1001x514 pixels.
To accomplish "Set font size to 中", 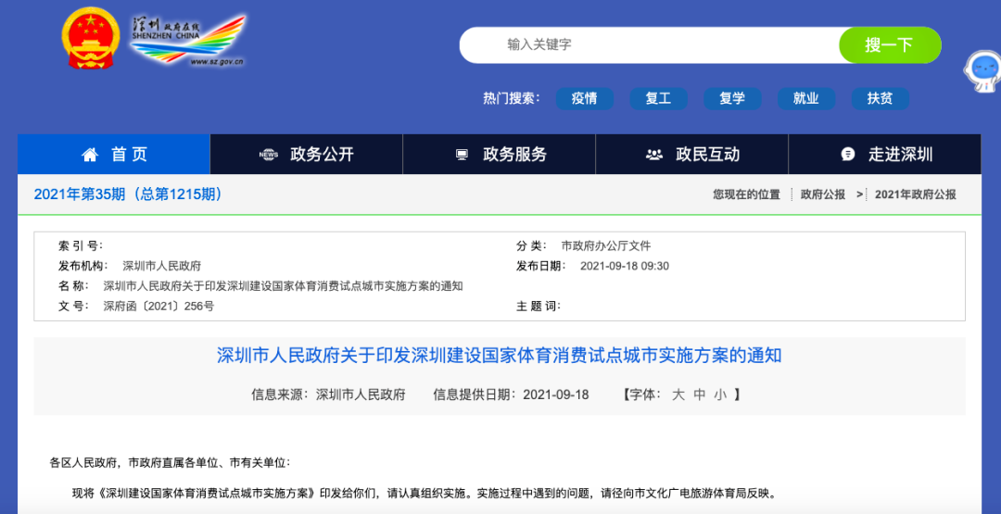I will [699, 395].
